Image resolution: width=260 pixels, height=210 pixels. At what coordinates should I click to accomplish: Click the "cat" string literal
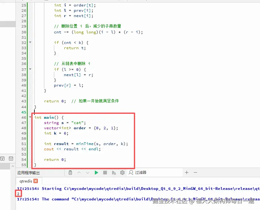[77, 123]
